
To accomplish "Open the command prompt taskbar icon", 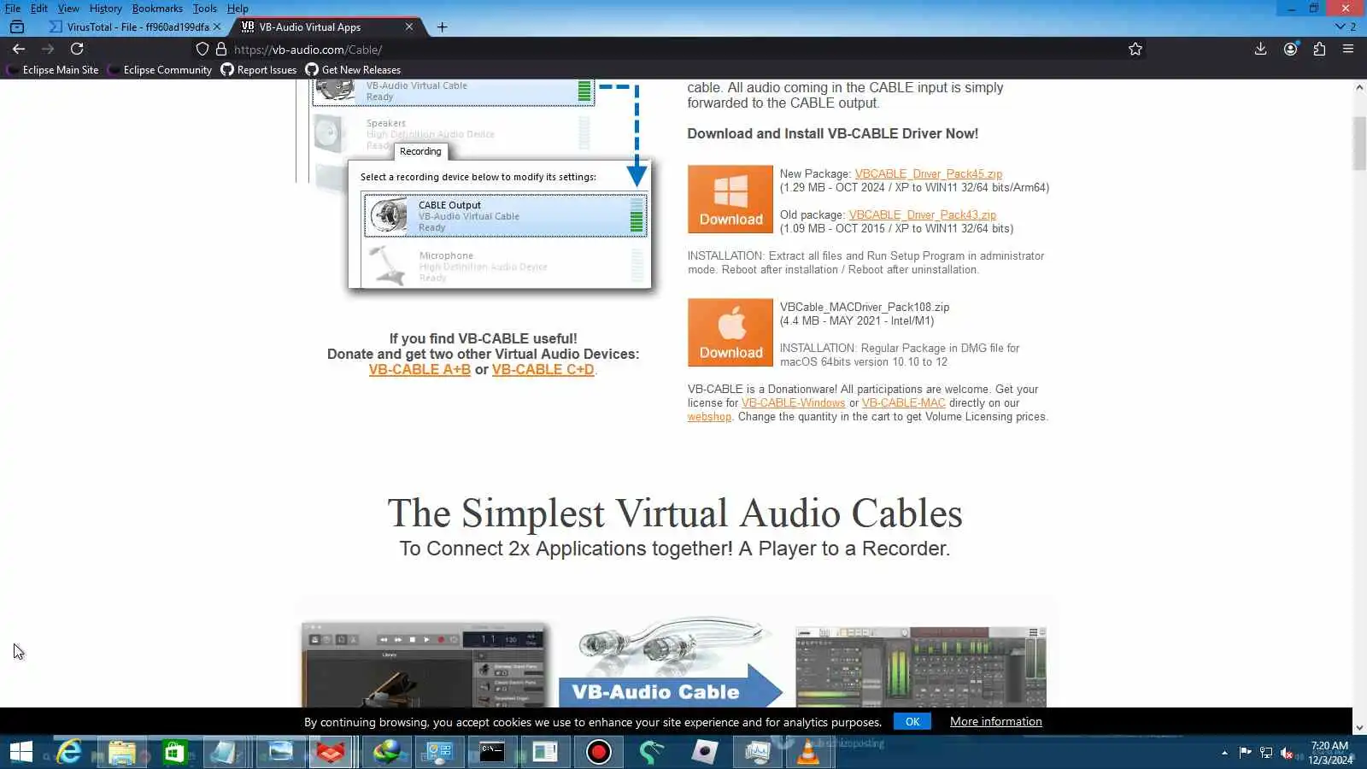I will 492,752.
